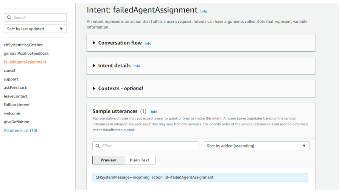Image resolution: width=342 pixels, height=192 pixels.
Task: Click Info link next to Sample utterances
Action: (x=154, y=112)
